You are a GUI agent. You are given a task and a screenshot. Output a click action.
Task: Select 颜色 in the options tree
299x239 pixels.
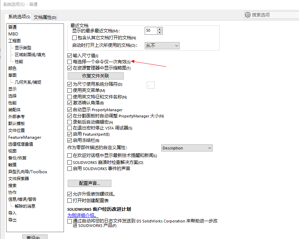[x=12, y=68]
